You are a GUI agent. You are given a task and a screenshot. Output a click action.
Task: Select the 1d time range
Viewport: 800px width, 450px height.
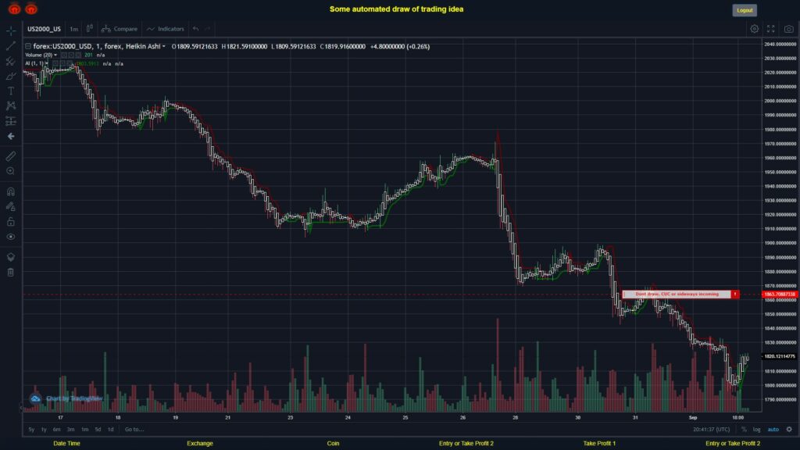click(x=111, y=430)
